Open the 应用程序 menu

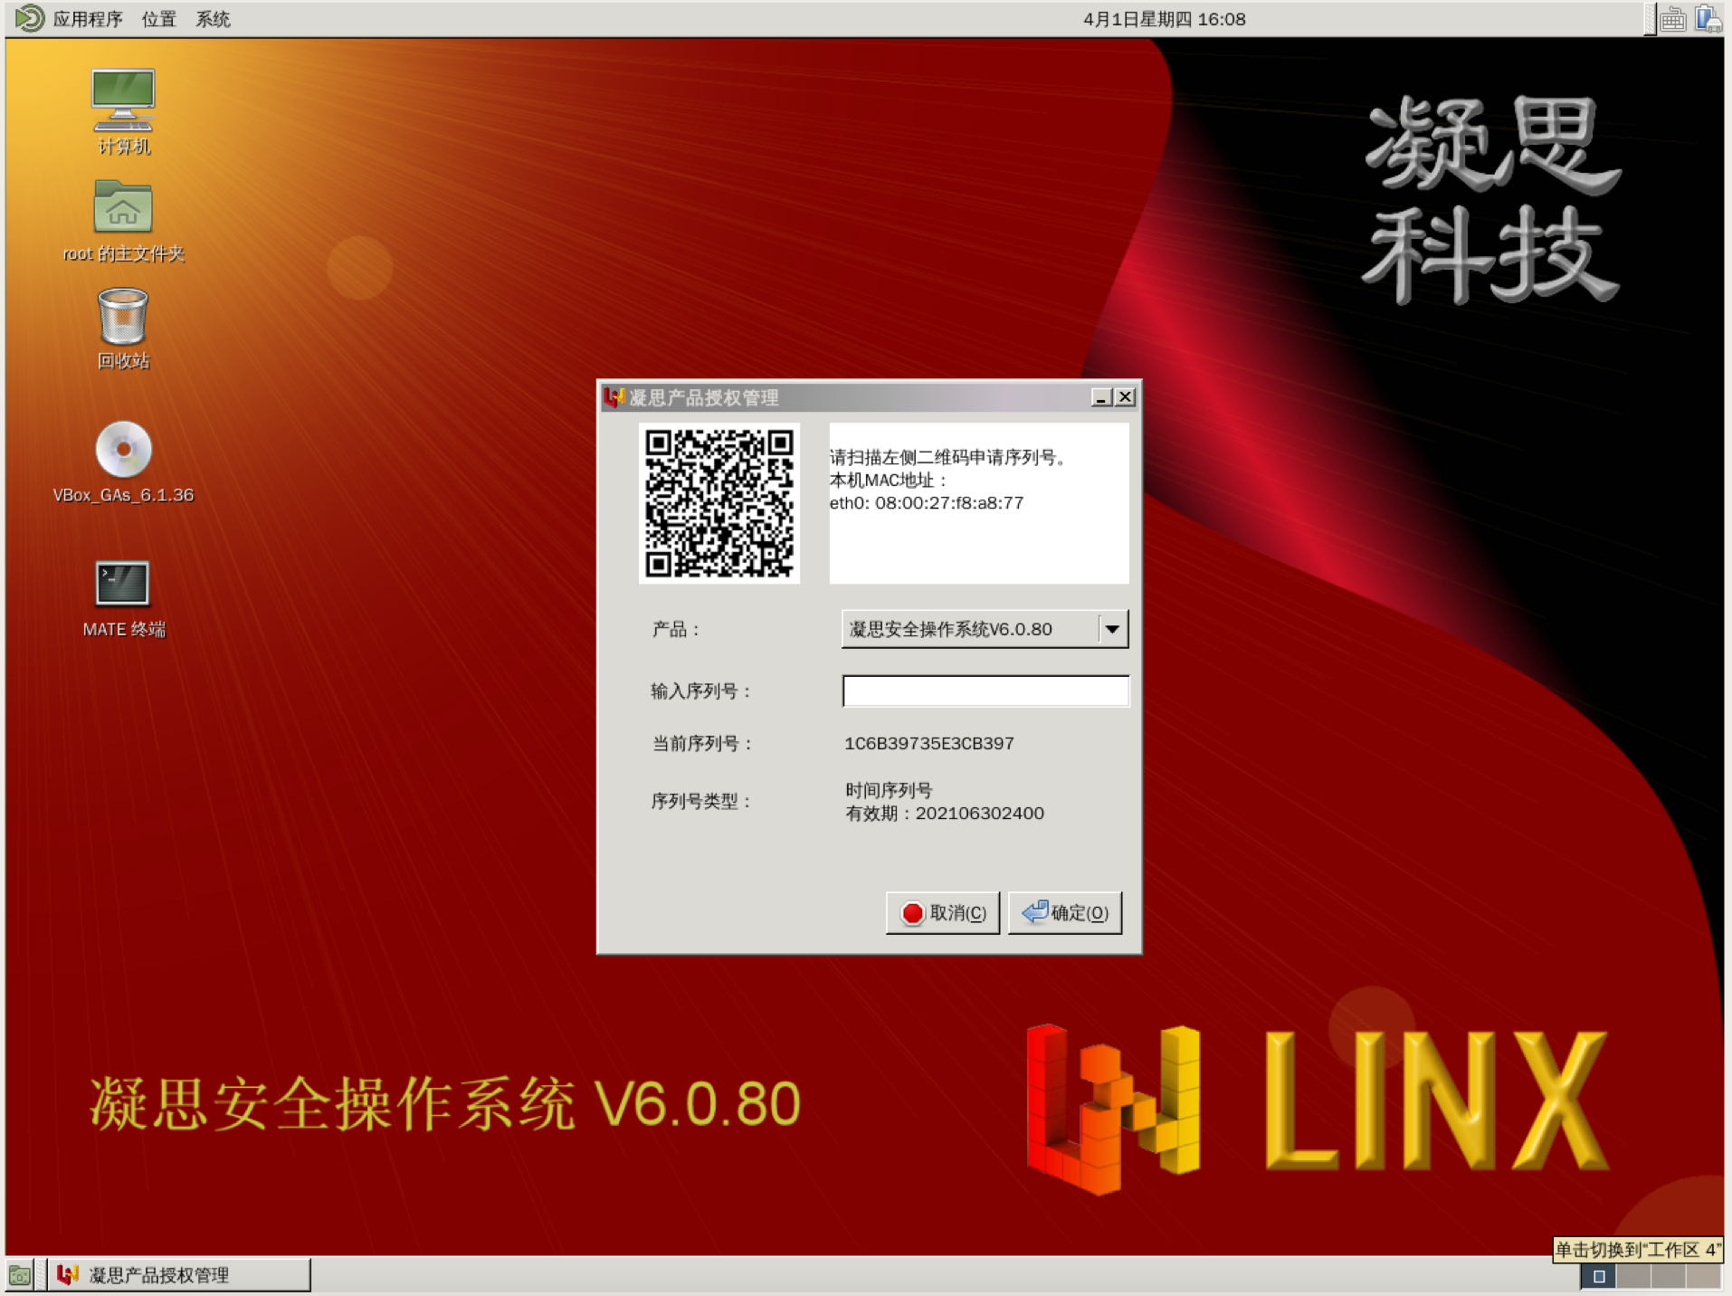(x=87, y=19)
